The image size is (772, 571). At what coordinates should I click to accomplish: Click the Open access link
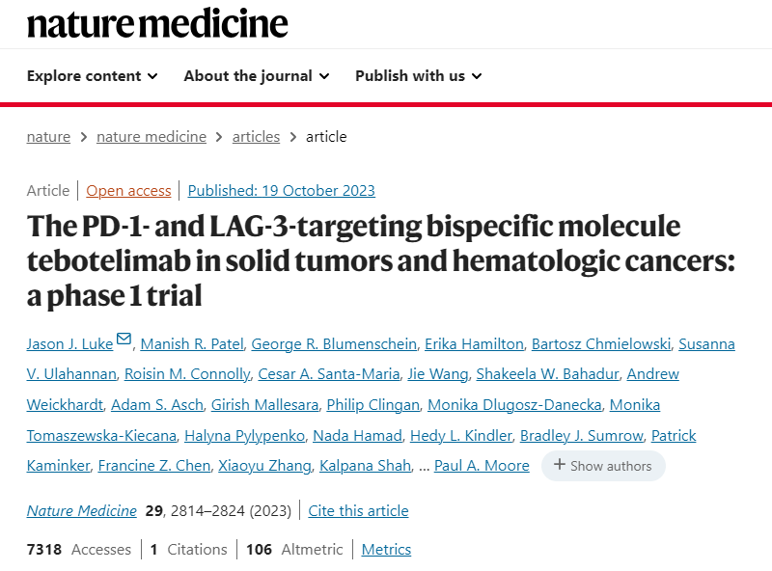tap(128, 191)
